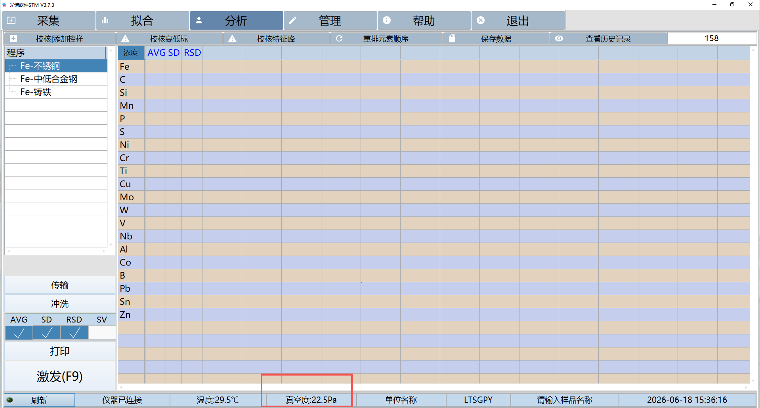Toggle the AVG checkbox

(19, 333)
